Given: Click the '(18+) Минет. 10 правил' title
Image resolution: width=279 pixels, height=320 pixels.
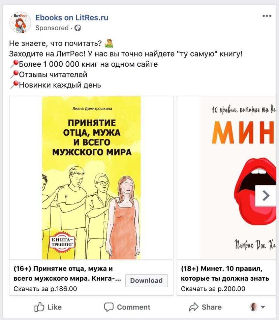Looking at the screenshot, I should tap(225, 274).
